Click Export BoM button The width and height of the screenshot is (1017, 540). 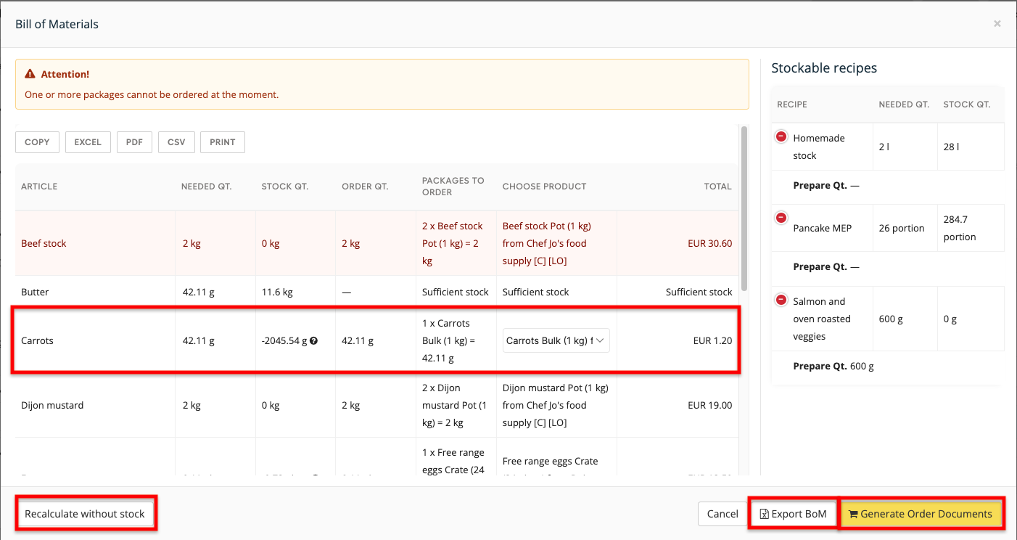793,514
